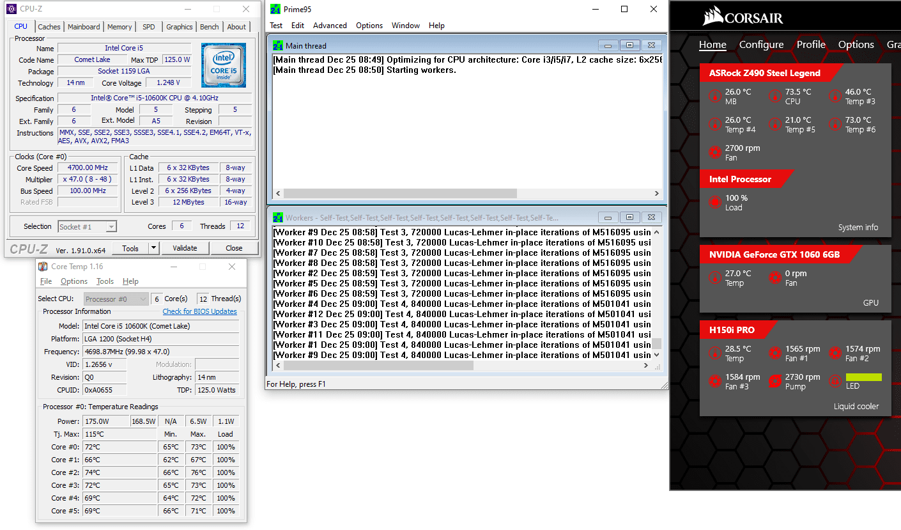Click the Workers window vertical scrollbar thumb
Image resolution: width=901 pixels, height=530 pixels.
point(656,343)
